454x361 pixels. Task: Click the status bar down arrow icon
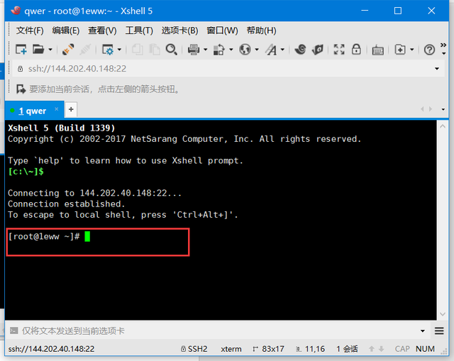tap(382, 349)
